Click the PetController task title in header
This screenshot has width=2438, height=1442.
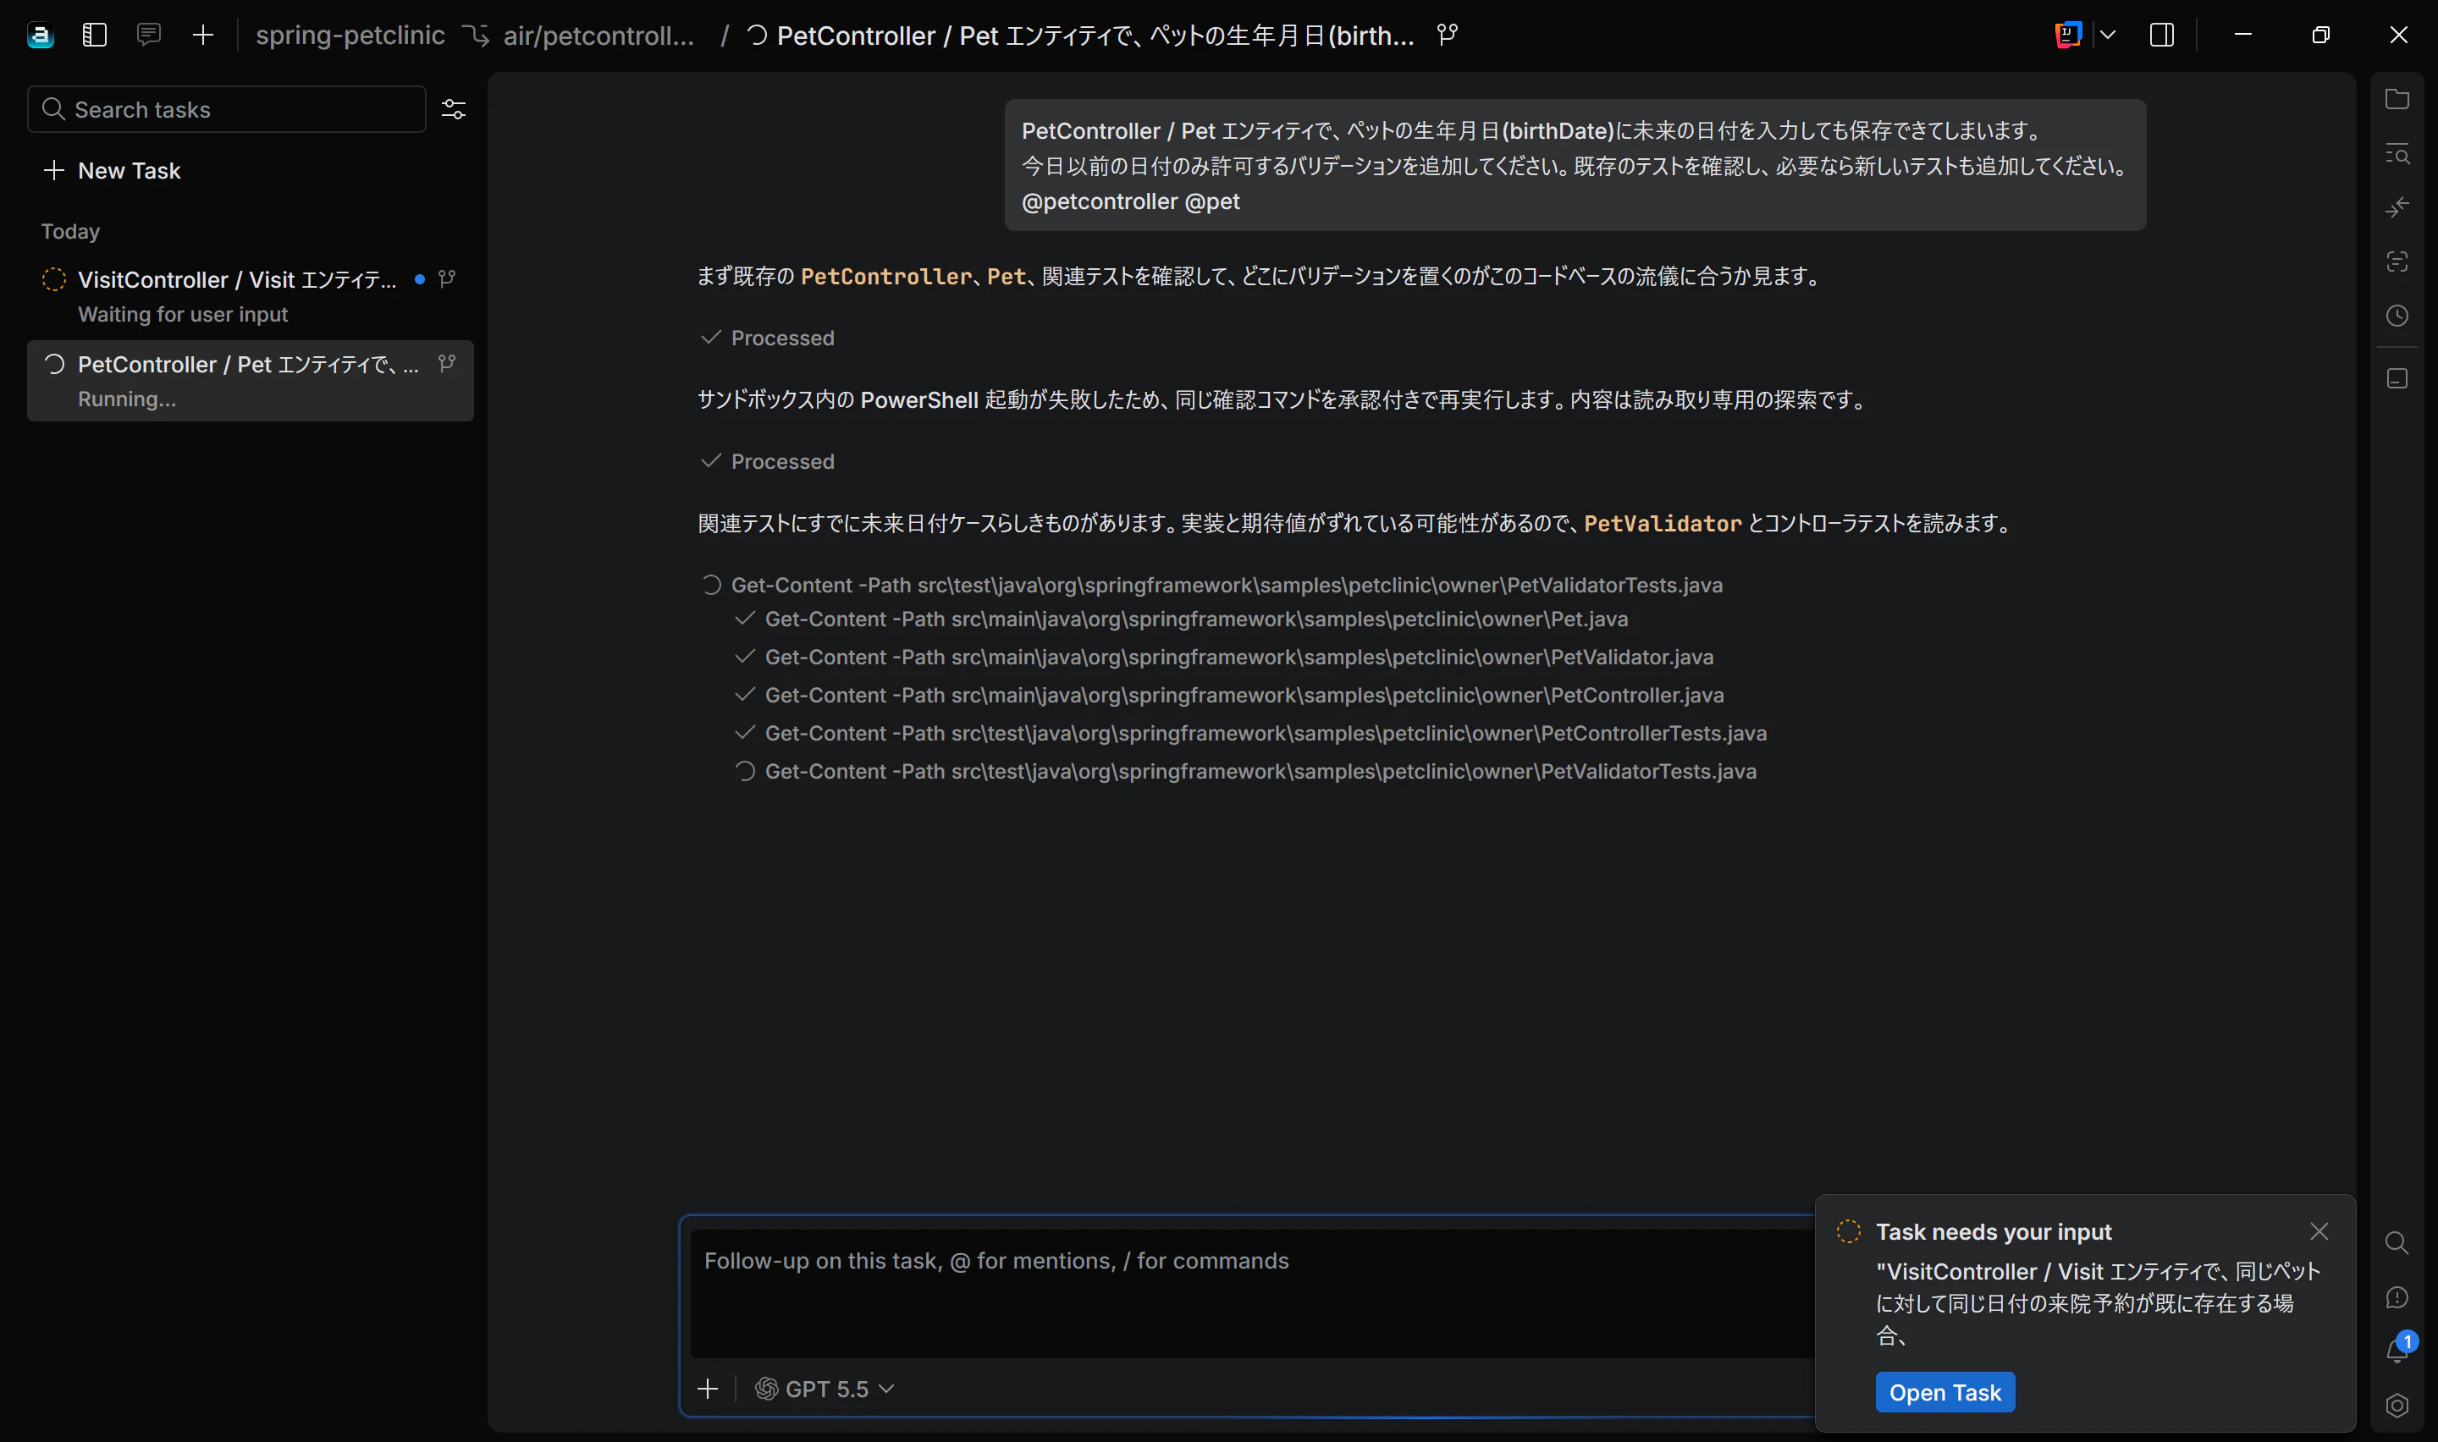(x=1095, y=35)
